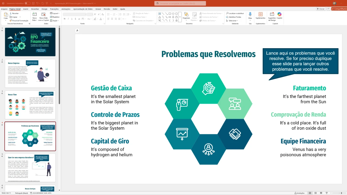Image resolution: width=347 pixels, height=195 pixels.
Task: Select the Nossa Empresa slide 2 thumbnail
Action: 30,73
